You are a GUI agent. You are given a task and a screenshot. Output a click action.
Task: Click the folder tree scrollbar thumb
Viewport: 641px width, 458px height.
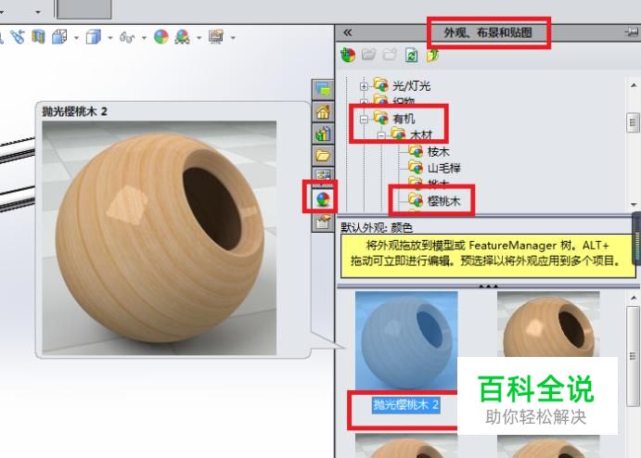(633, 122)
